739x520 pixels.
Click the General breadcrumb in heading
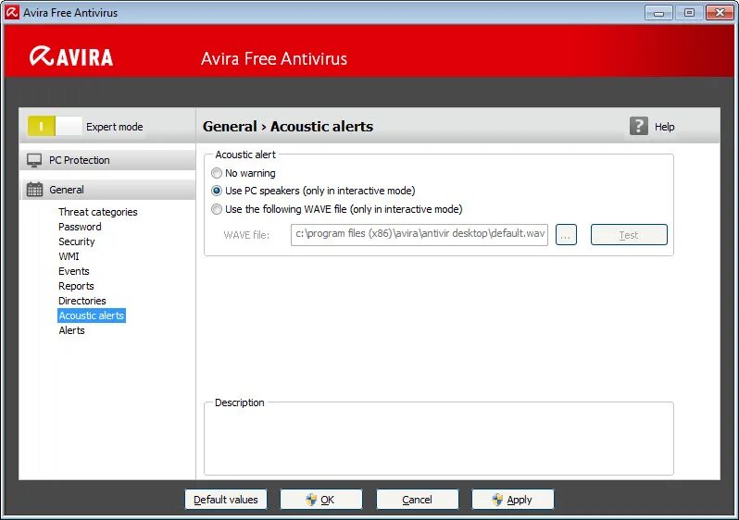click(230, 126)
